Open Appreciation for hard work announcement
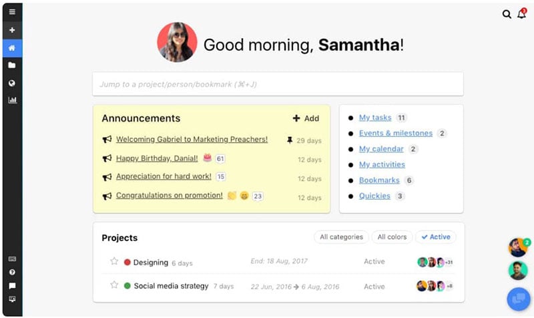 (x=164, y=176)
